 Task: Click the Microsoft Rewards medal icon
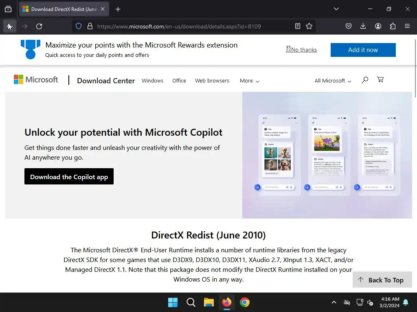31,49
